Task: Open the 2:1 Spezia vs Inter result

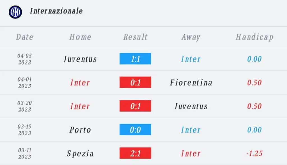Action: (x=135, y=153)
